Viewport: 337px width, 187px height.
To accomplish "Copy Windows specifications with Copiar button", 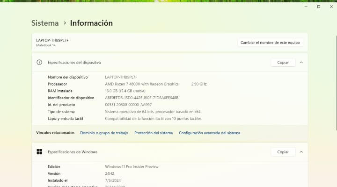I will coord(283,152).
